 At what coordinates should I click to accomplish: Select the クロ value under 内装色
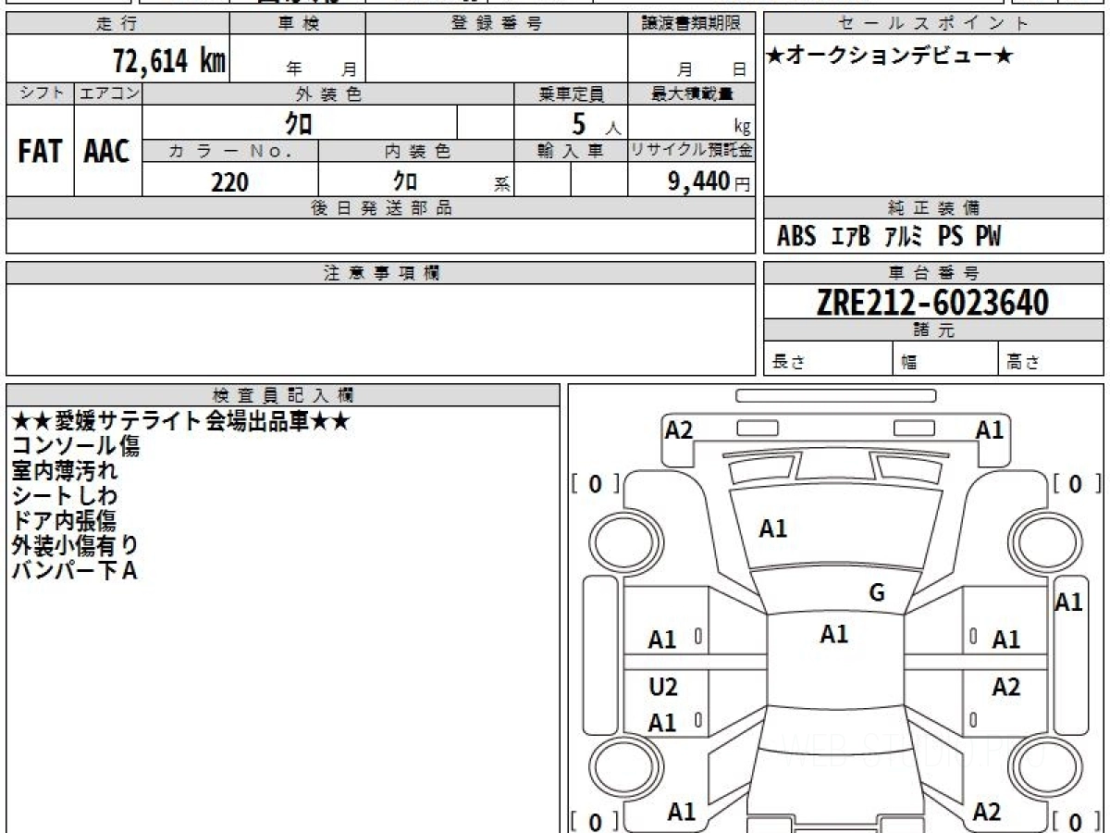404,181
